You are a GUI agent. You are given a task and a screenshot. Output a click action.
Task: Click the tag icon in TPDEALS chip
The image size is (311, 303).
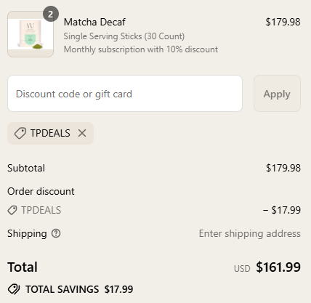(20, 133)
